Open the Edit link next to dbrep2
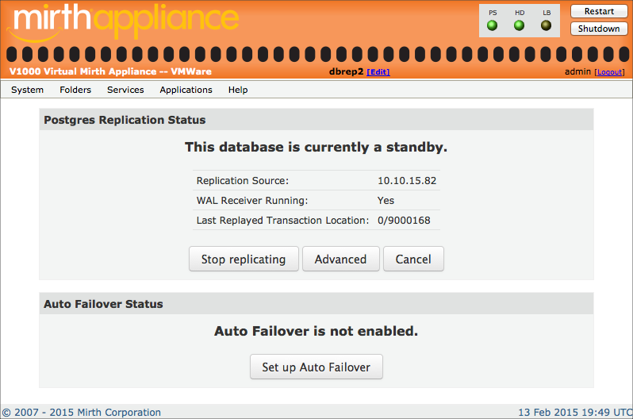 tap(378, 72)
